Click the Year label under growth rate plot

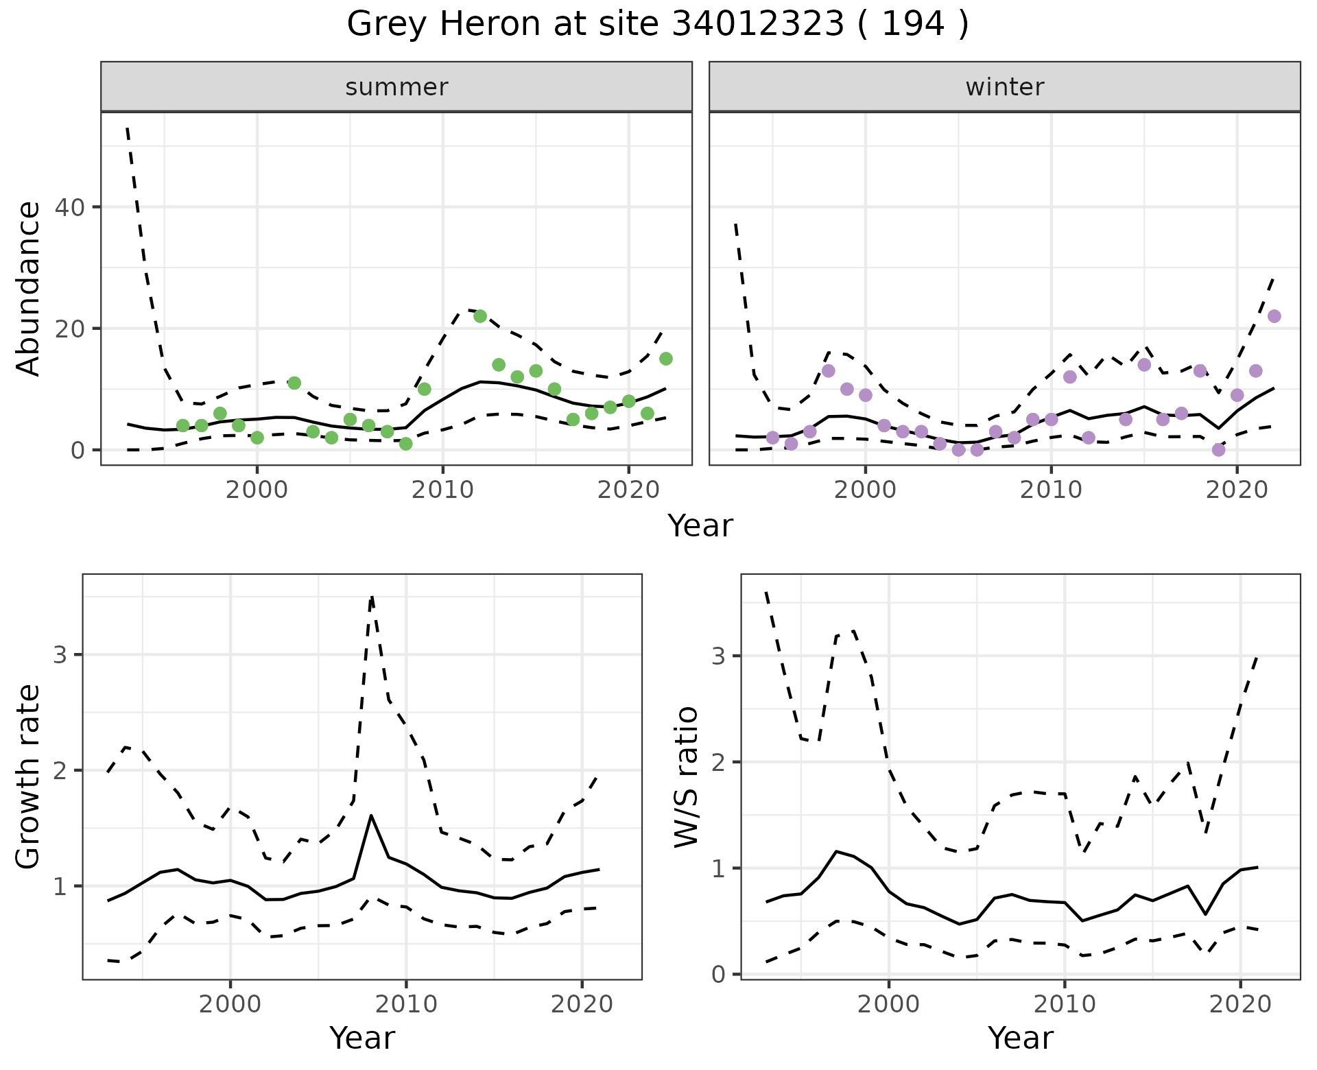tap(362, 1038)
